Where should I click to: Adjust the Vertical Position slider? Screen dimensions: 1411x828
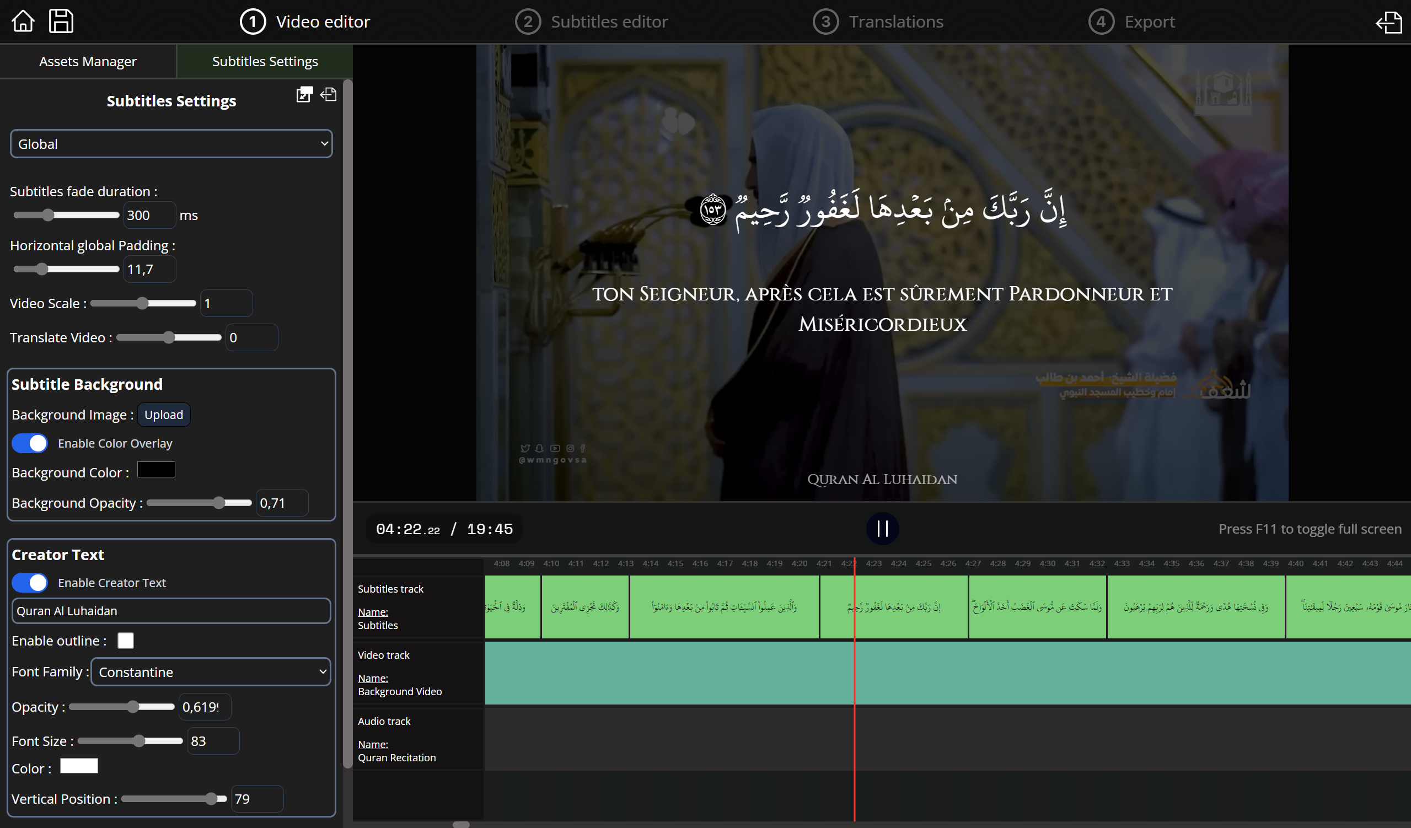[174, 799]
